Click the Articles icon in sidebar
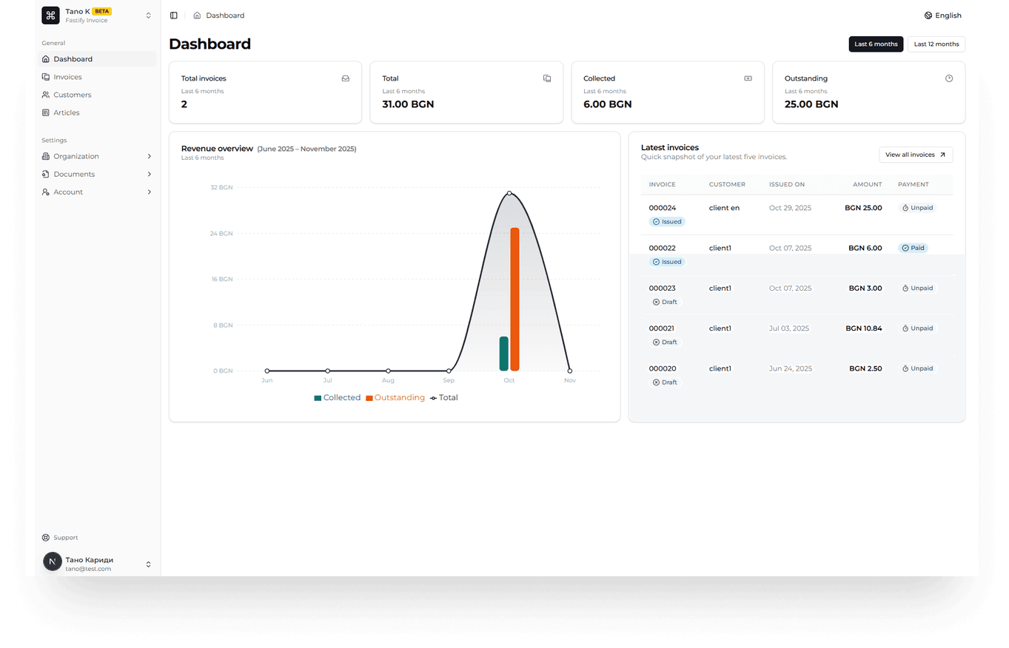 point(46,112)
